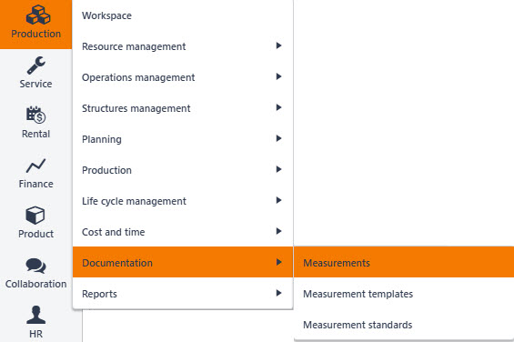Open the HR person icon
Screen dimensions: 514x342
[x=35, y=315]
